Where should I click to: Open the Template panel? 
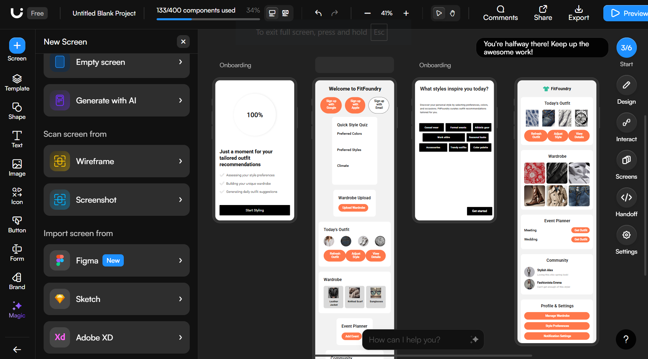tap(17, 83)
